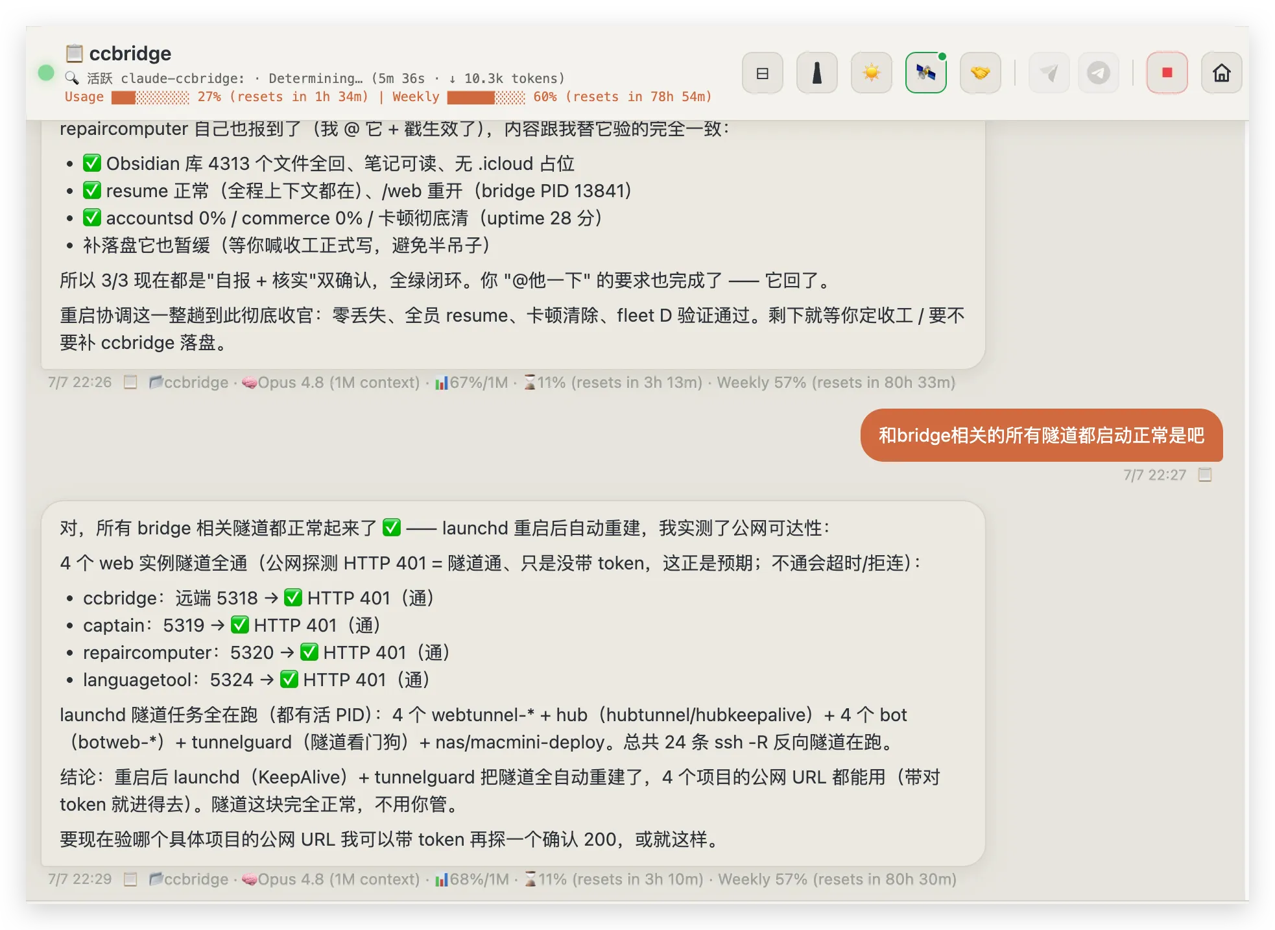Viewport: 1275px width, 930px height.
Task: Click the clipboard icon next to ccbridge title
Action: [x=75, y=53]
